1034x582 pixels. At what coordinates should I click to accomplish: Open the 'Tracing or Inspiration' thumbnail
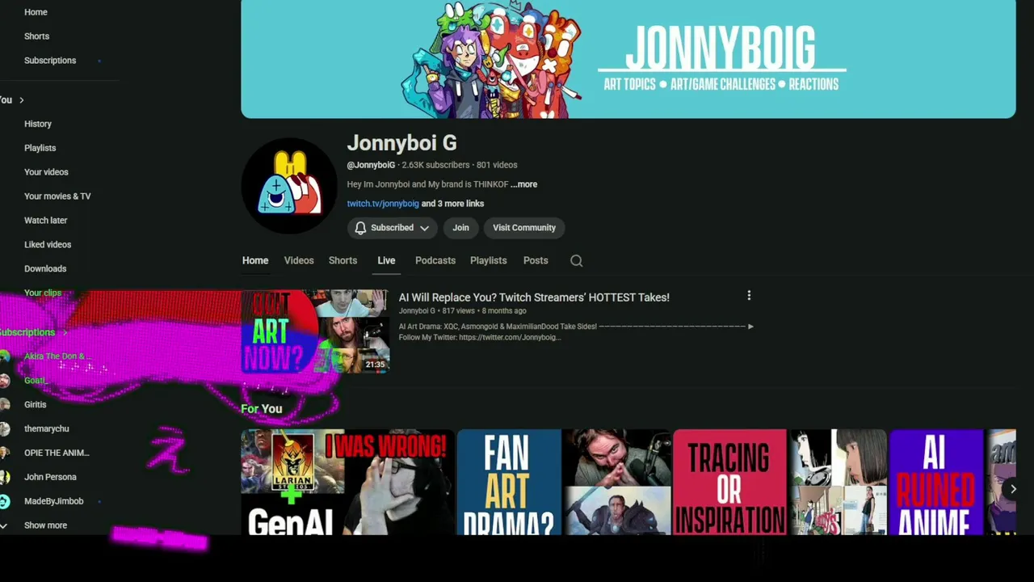(780, 482)
